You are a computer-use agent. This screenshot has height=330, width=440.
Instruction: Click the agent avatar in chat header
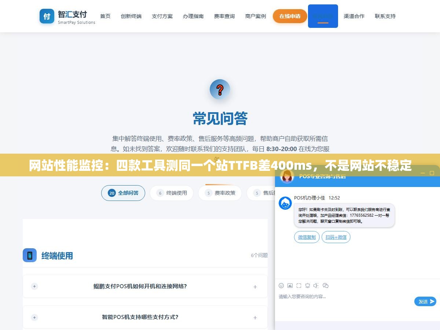click(x=287, y=176)
